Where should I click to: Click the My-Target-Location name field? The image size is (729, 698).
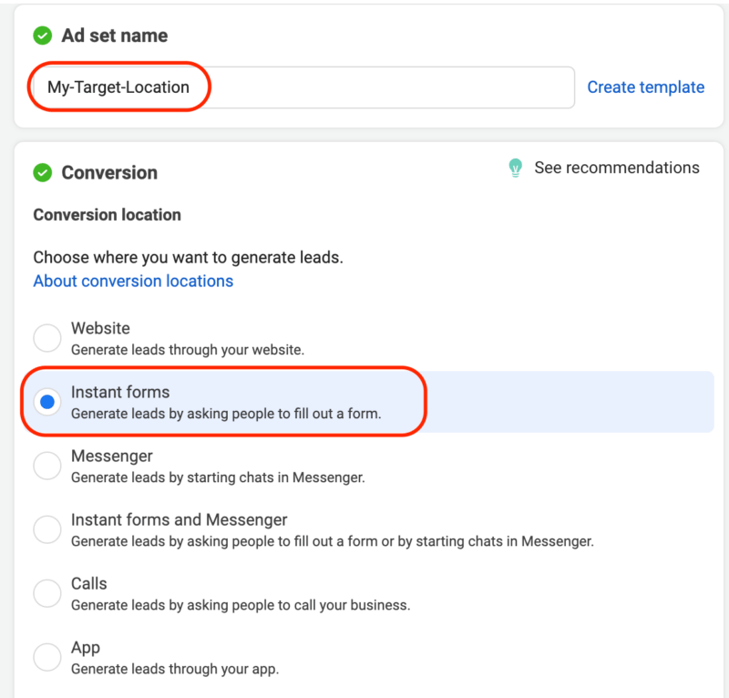click(x=304, y=87)
